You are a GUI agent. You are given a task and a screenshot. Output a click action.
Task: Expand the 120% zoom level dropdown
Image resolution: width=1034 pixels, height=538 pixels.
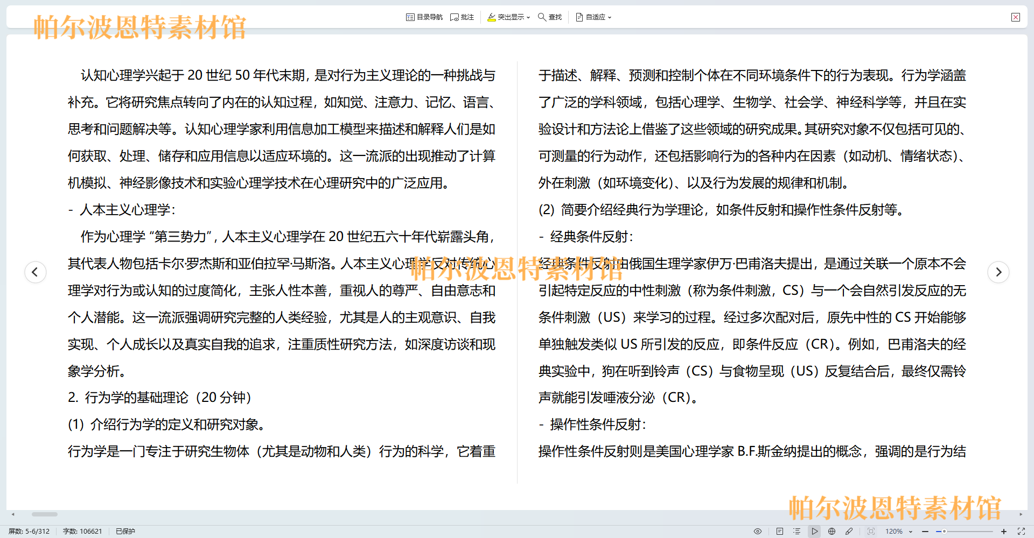(910, 531)
